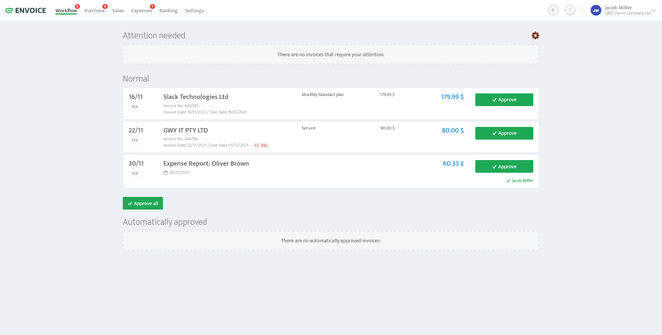The height and width of the screenshot is (335, 662).
Task: Click the Approve all button
Action: tap(143, 203)
